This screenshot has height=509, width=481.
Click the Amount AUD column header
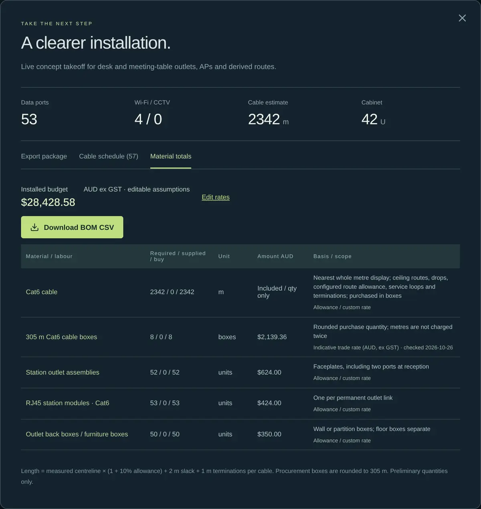(x=275, y=256)
